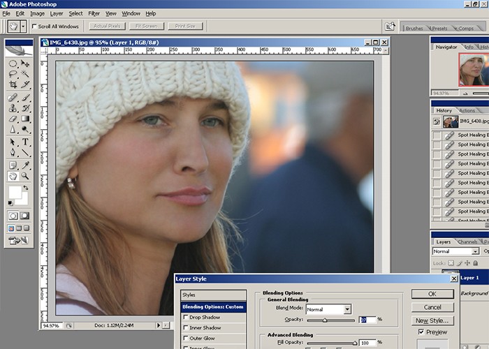Select the Path Selection tool
Image resolution: width=489 pixels, height=349 pixels.
[x=13, y=142]
